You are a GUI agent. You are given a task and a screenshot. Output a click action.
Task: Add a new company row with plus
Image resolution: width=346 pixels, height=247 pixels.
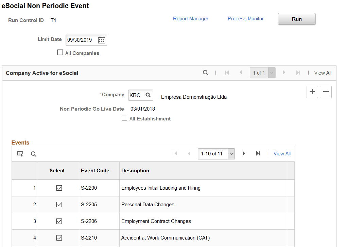point(312,92)
